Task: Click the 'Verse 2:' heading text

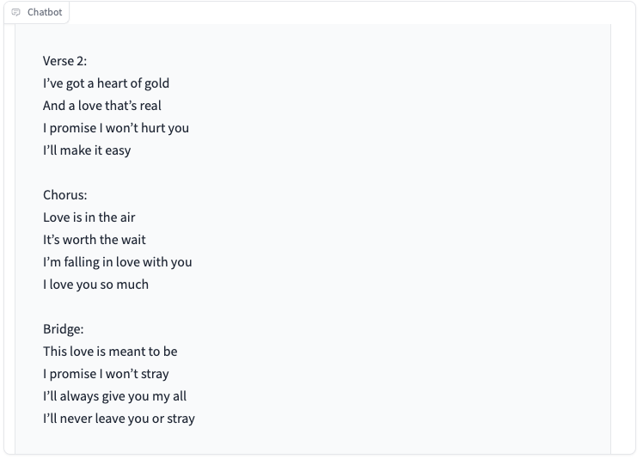Action: point(64,61)
